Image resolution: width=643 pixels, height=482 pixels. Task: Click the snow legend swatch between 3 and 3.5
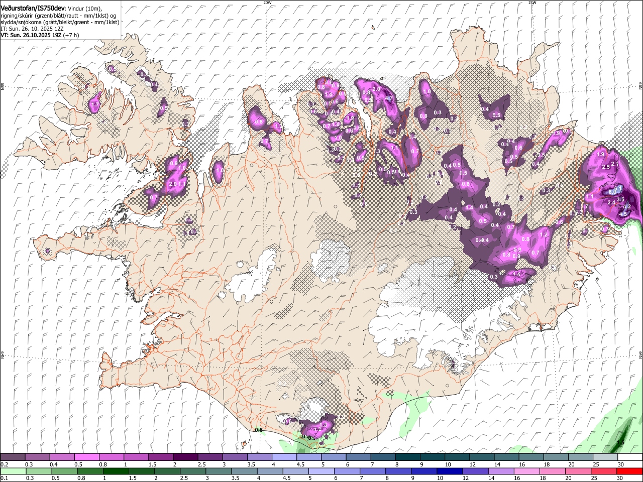235,457
